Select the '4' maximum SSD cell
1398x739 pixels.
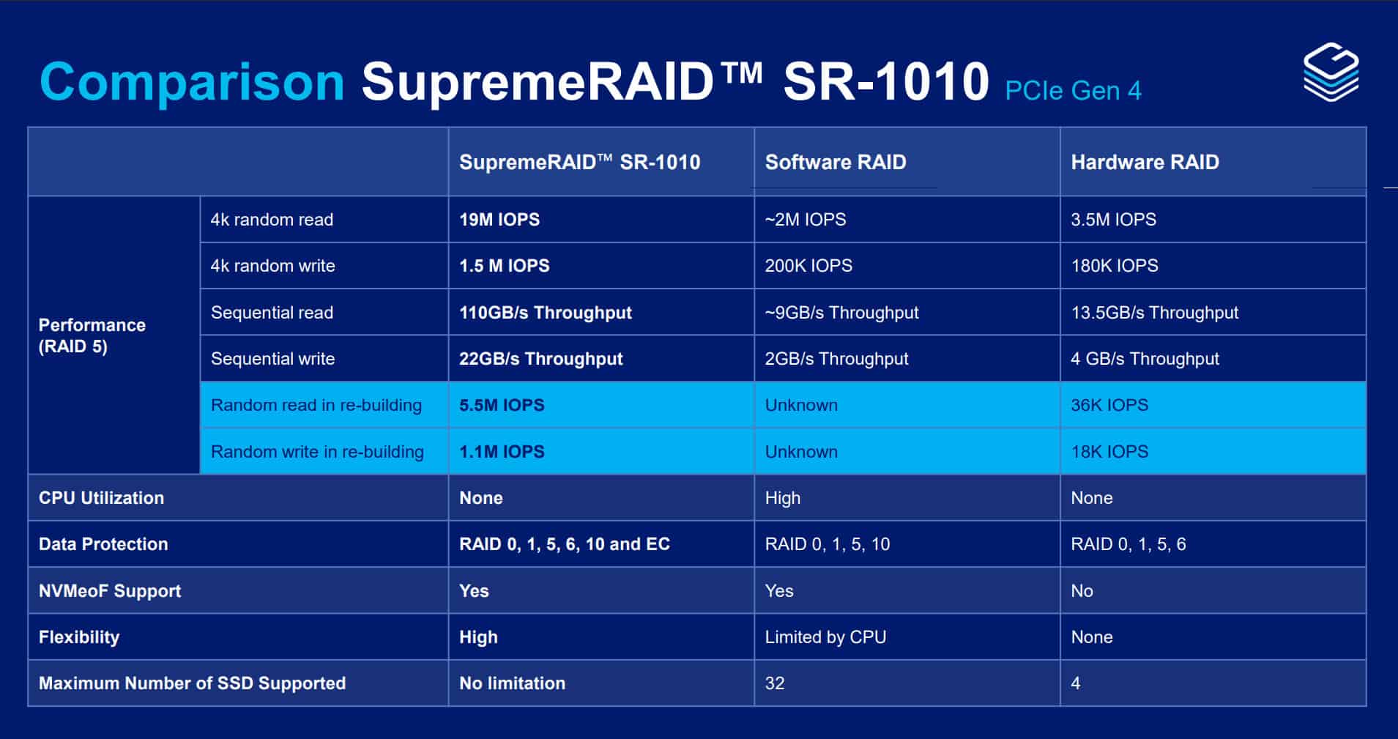(x=1213, y=683)
